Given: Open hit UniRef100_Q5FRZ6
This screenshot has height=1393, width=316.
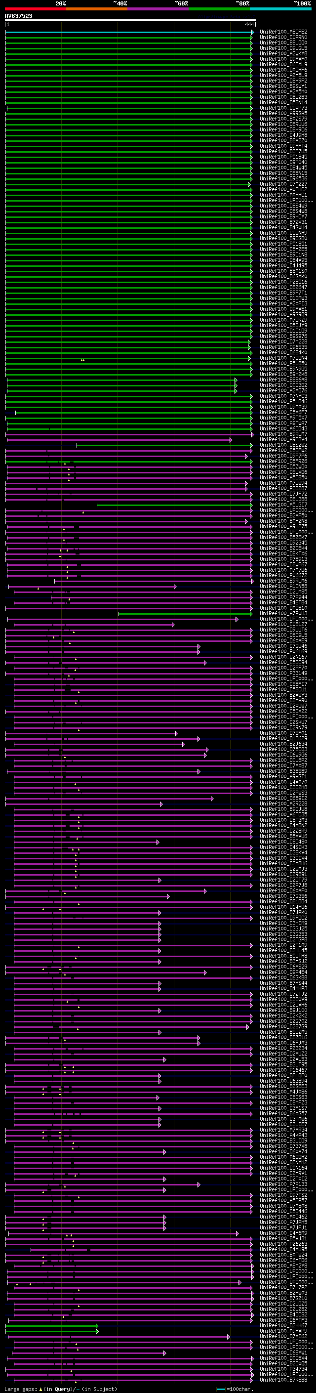Looking at the screenshot, I should (283, 461).
